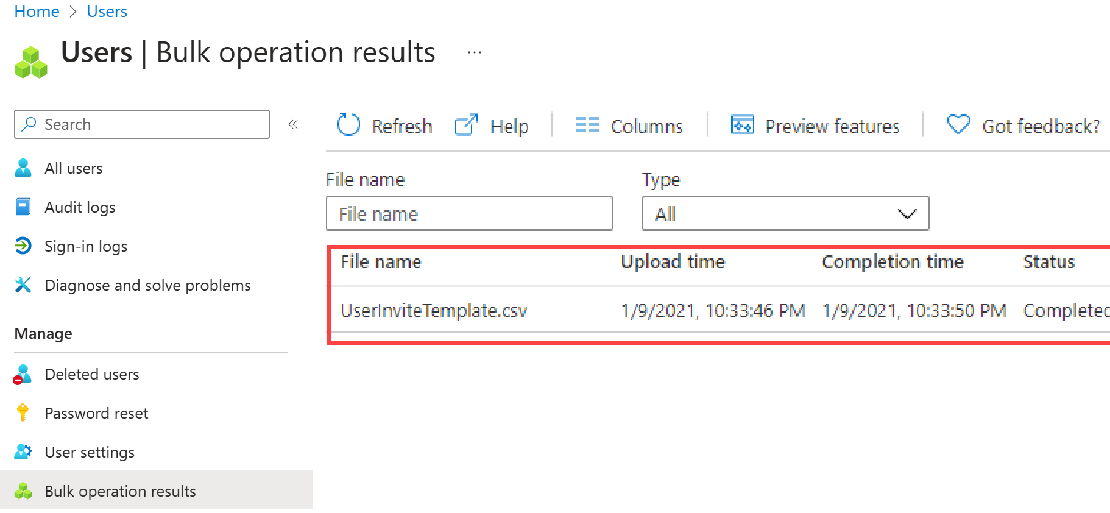Click the Help external link icon
The height and width of the screenshot is (513, 1110).
(x=467, y=124)
